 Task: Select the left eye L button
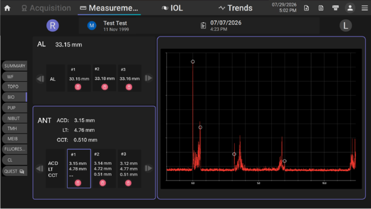point(345,26)
